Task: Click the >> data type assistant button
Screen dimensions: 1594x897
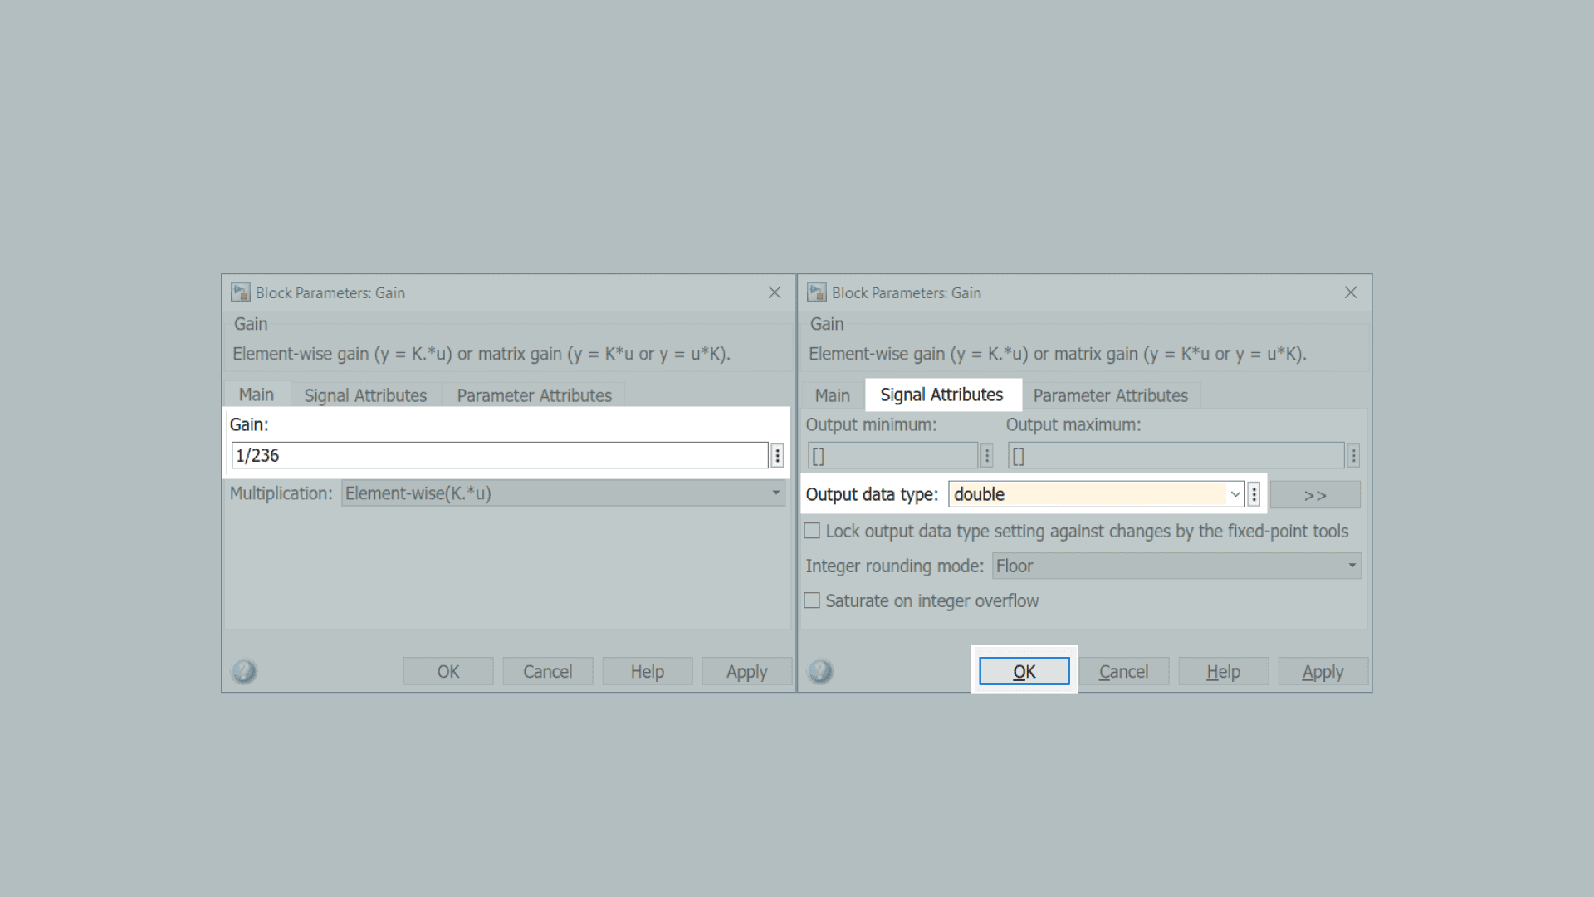Action: click(1315, 495)
